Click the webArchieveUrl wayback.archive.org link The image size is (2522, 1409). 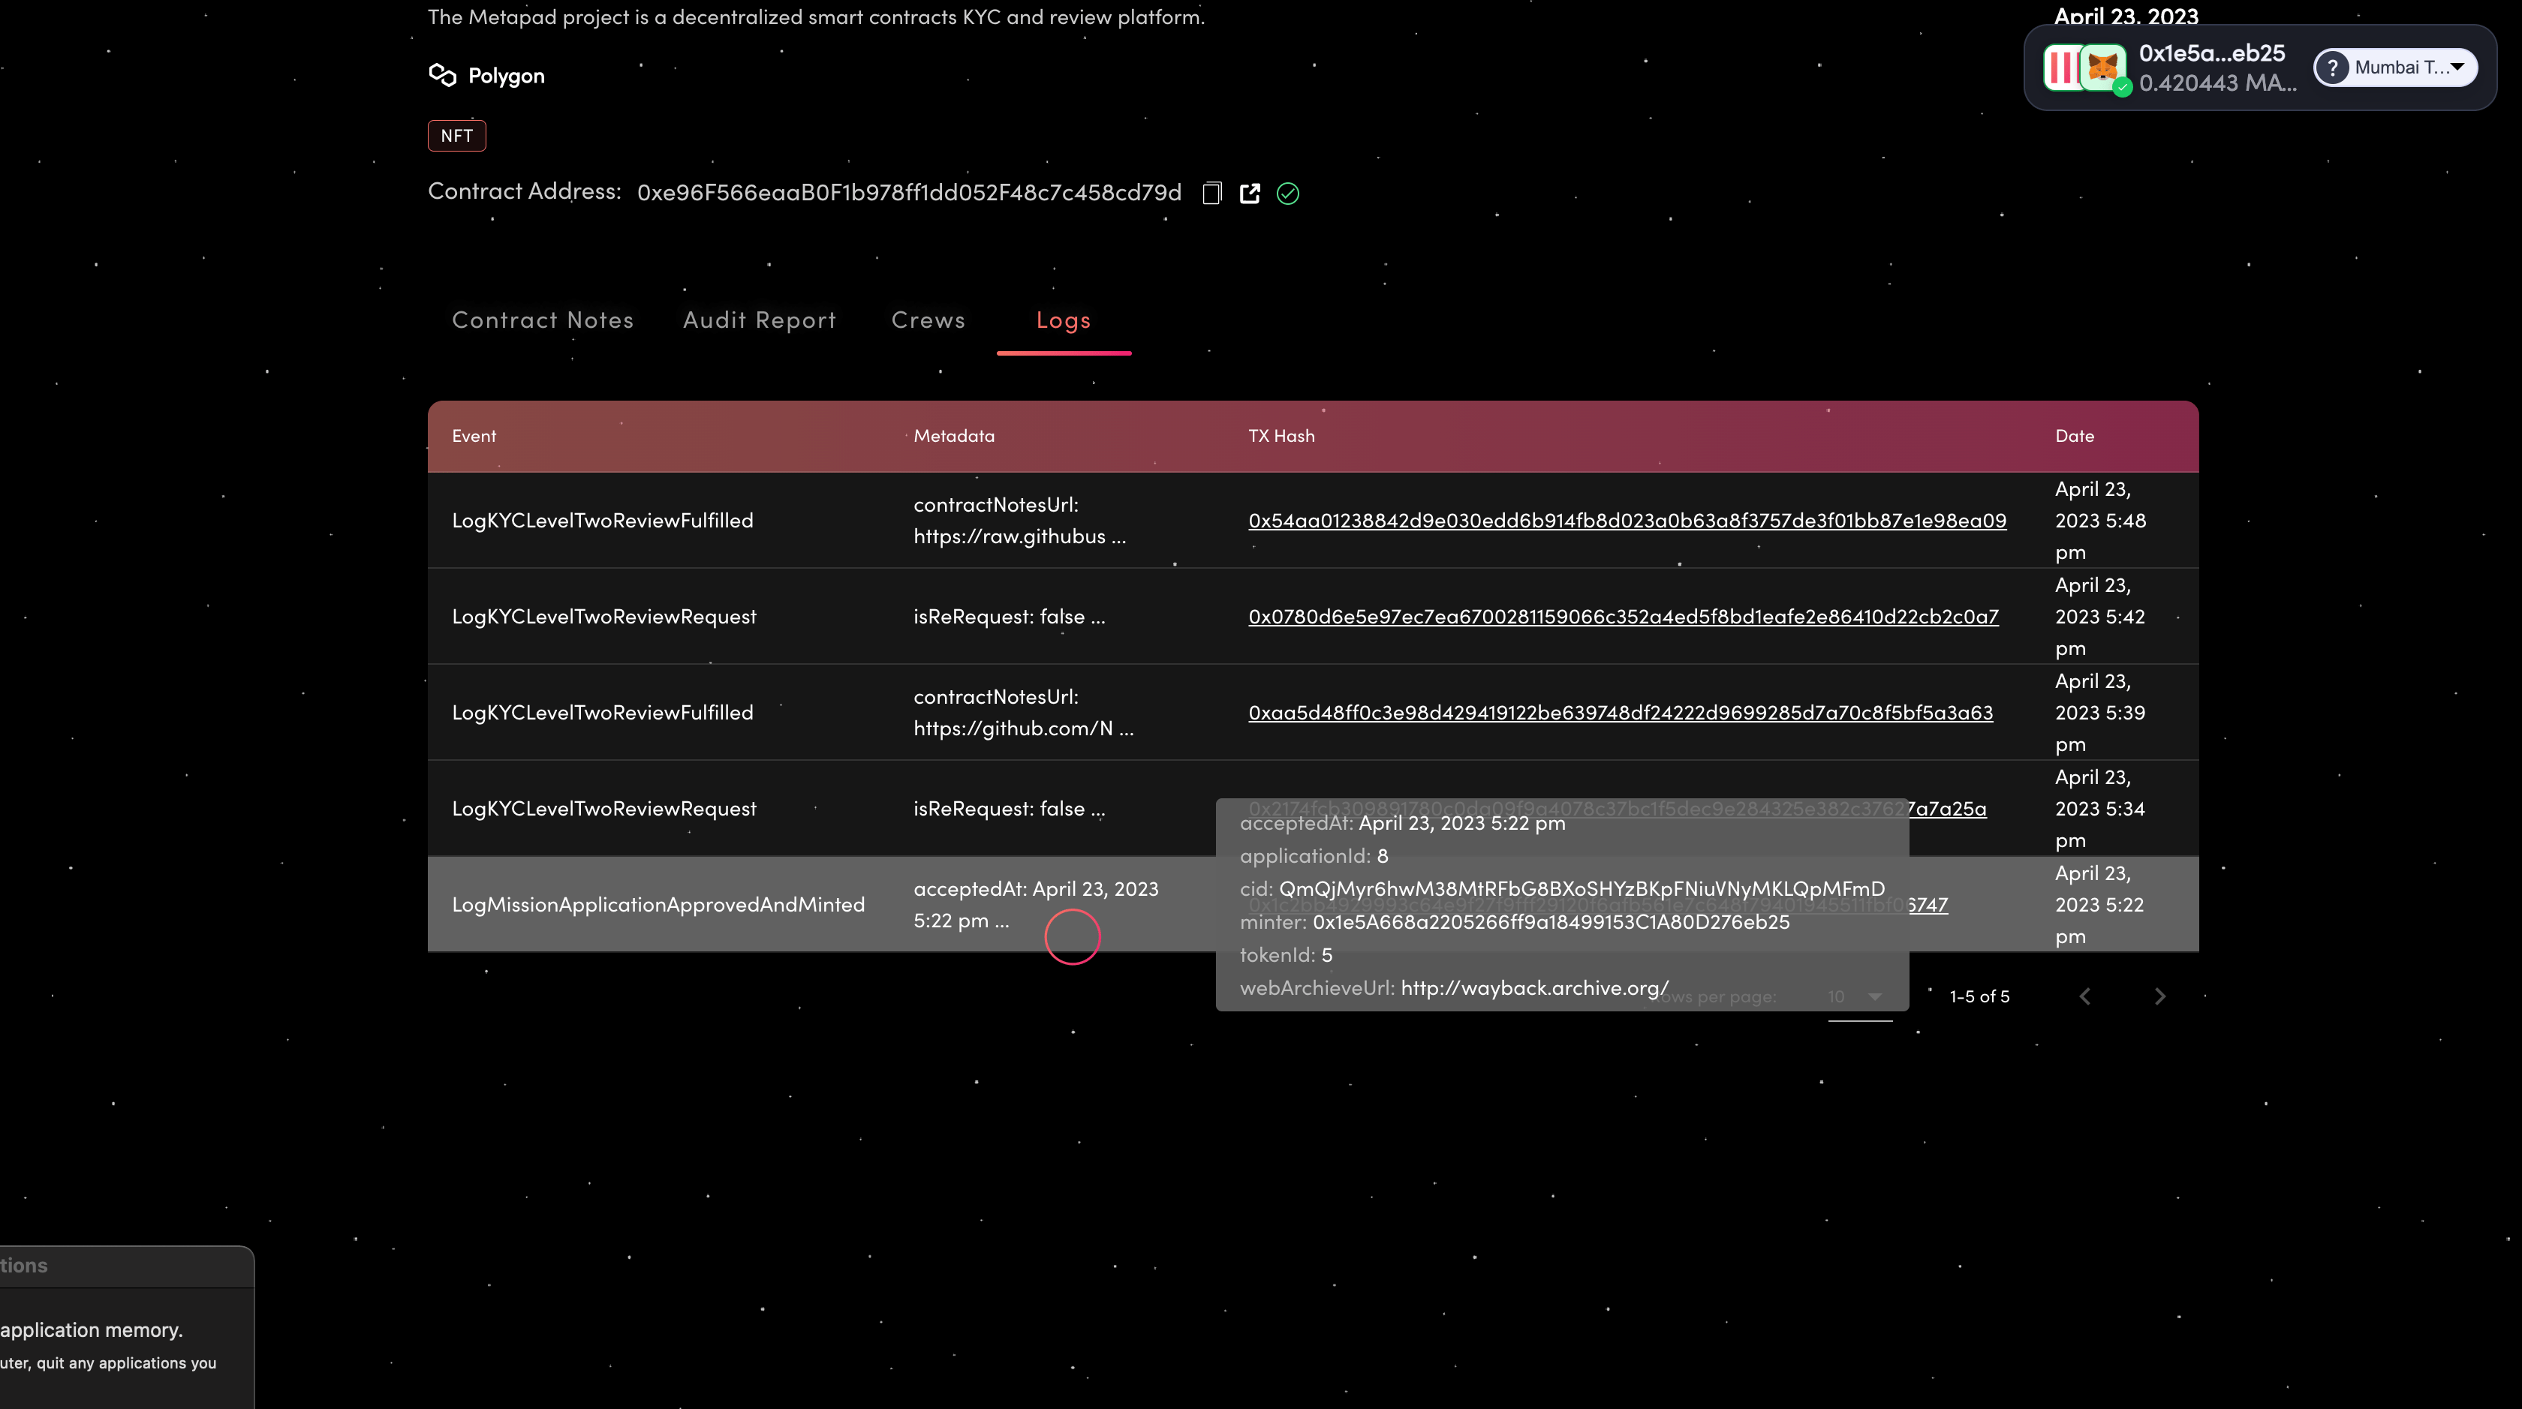pos(1533,988)
